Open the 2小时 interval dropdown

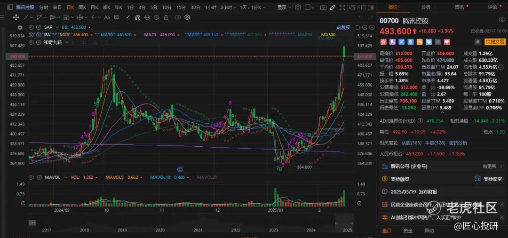tap(234, 7)
